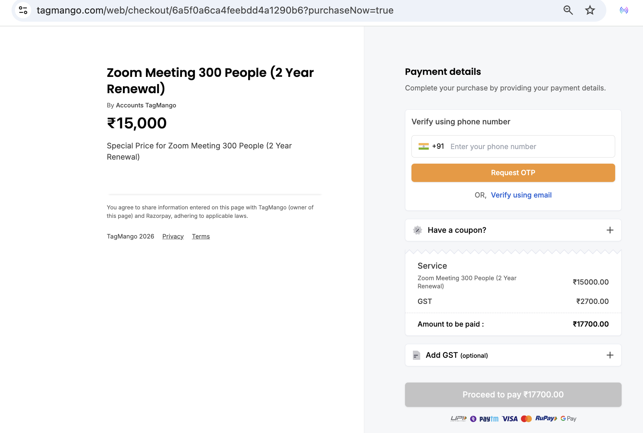Screen dimensions: 643x433
Task: Click the coupon badge icon
Action: [418, 230]
